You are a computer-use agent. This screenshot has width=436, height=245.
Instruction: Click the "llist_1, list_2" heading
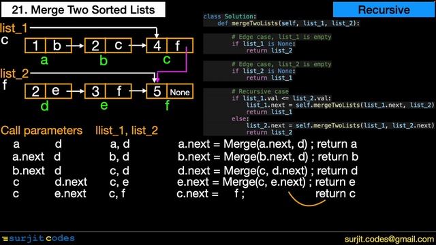tap(127, 131)
